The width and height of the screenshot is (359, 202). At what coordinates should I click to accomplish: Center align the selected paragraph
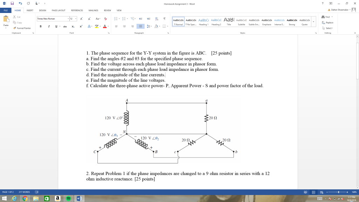point(124,26)
